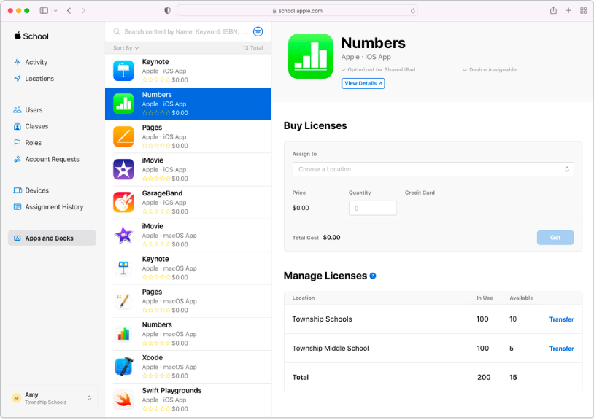
Task: Click Transfer for Township Schools
Action: 561,319
